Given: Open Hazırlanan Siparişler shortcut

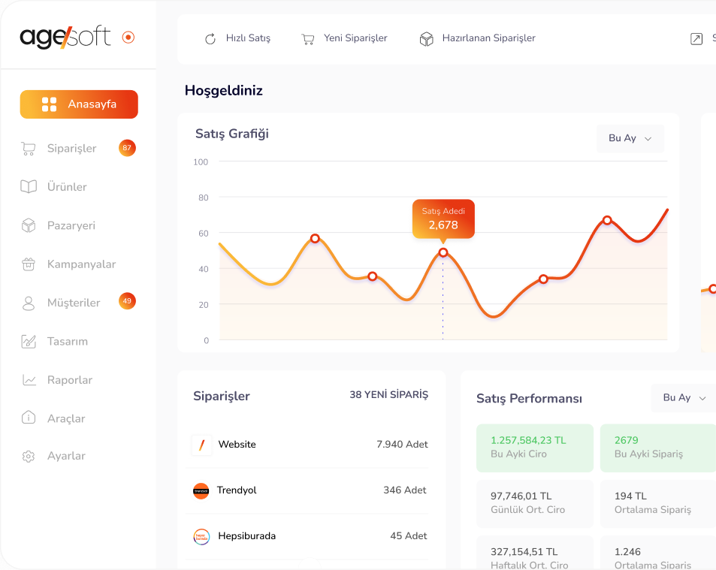Looking at the screenshot, I should (x=478, y=38).
